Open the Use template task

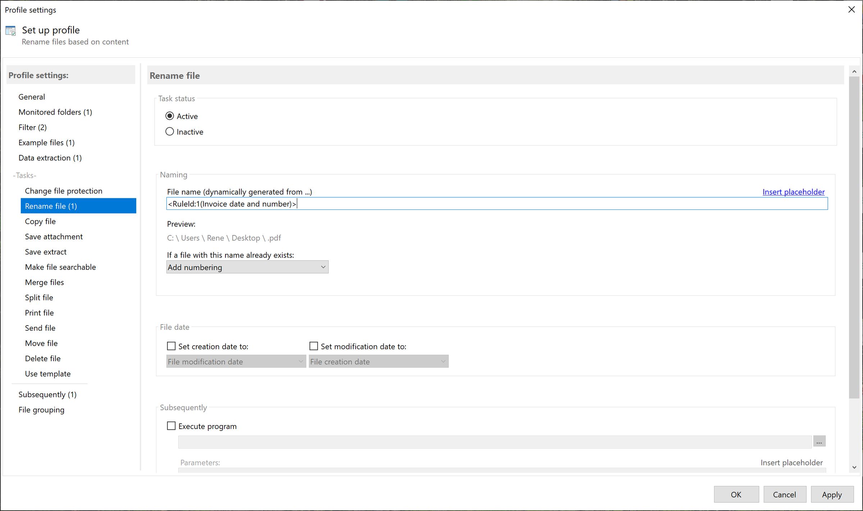coord(48,373)
